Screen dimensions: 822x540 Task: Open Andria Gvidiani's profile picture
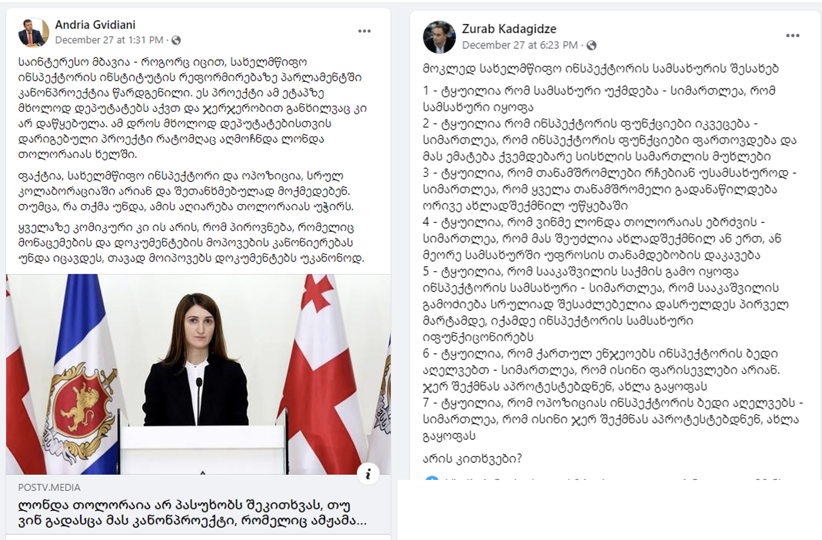(33, 32)
